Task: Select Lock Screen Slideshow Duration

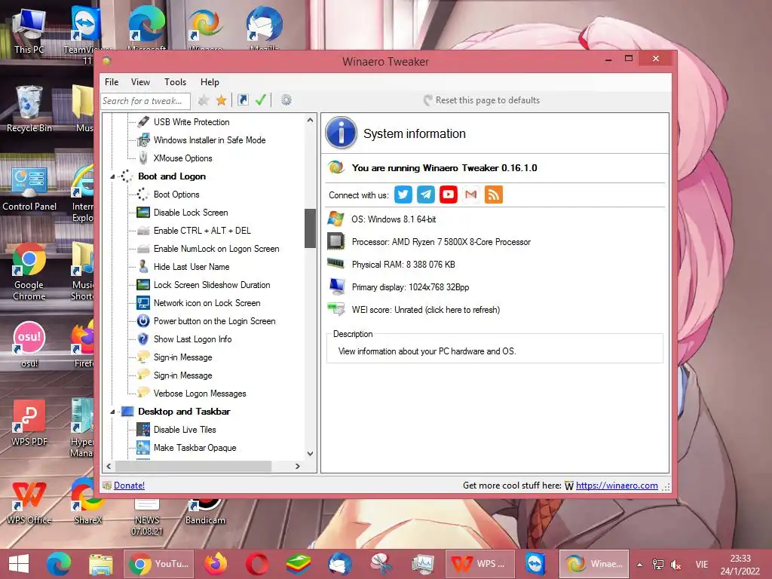Action: [212, 285]
